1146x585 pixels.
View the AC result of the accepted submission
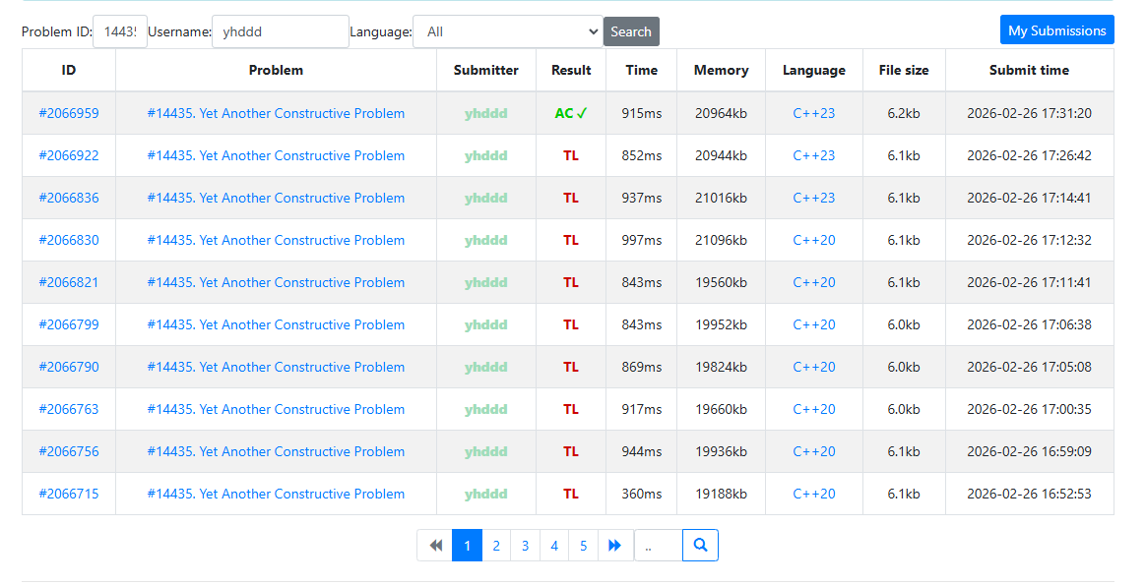pyautogui.click(x=571, y=113)
